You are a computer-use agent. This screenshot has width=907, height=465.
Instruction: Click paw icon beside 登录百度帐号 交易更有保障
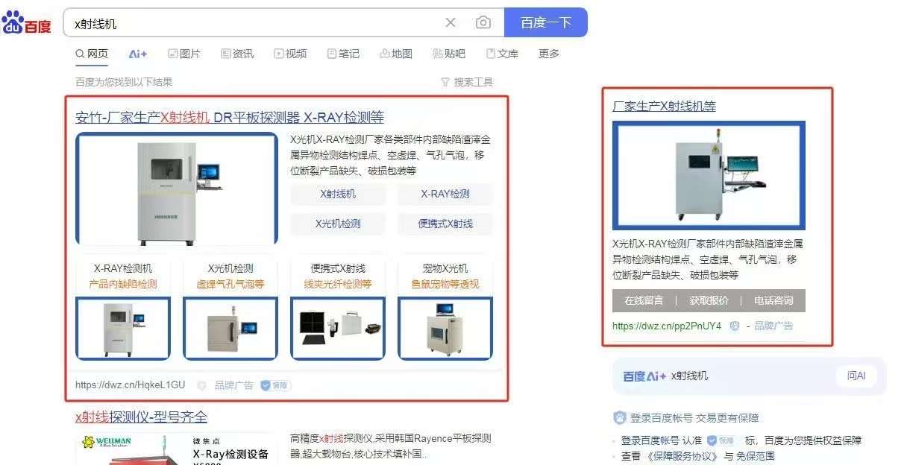619,418
